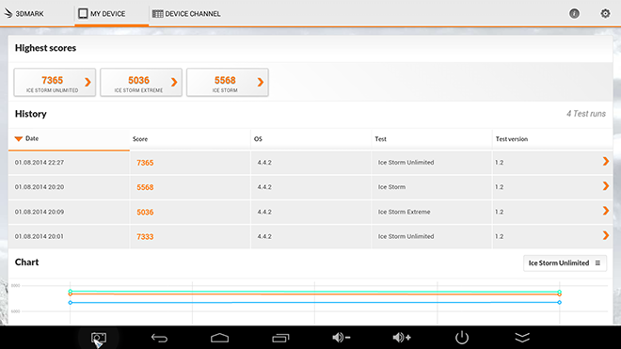This screenshot has width=621, height=349.
Task: Tap the screenshot icon in navigation bar
Action: pyautogui.click(x=99, y=338)
